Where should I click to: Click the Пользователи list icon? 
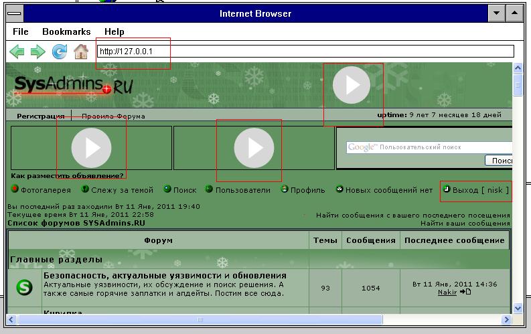point(210,189)
